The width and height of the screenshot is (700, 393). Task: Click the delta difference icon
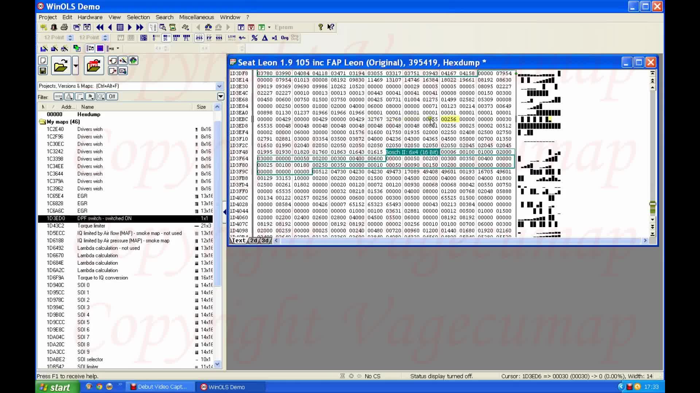[x=265, y=38]
